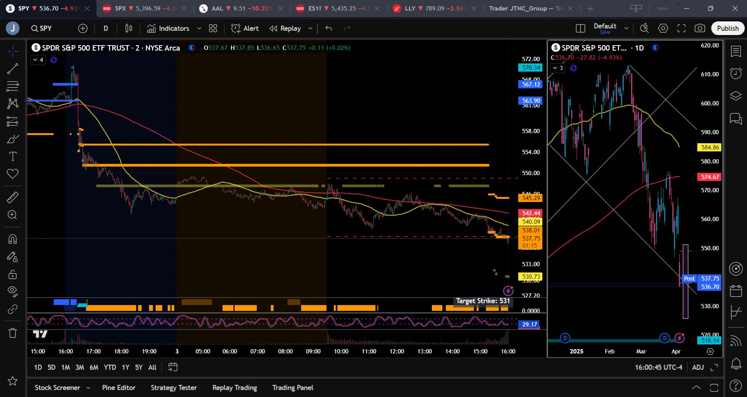This screenshot has height=397, width=747.
Task: Open the Pine Editor tab
Action: pos(119,388)
